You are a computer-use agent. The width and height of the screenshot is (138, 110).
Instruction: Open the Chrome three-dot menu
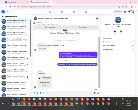coord(136,7)
